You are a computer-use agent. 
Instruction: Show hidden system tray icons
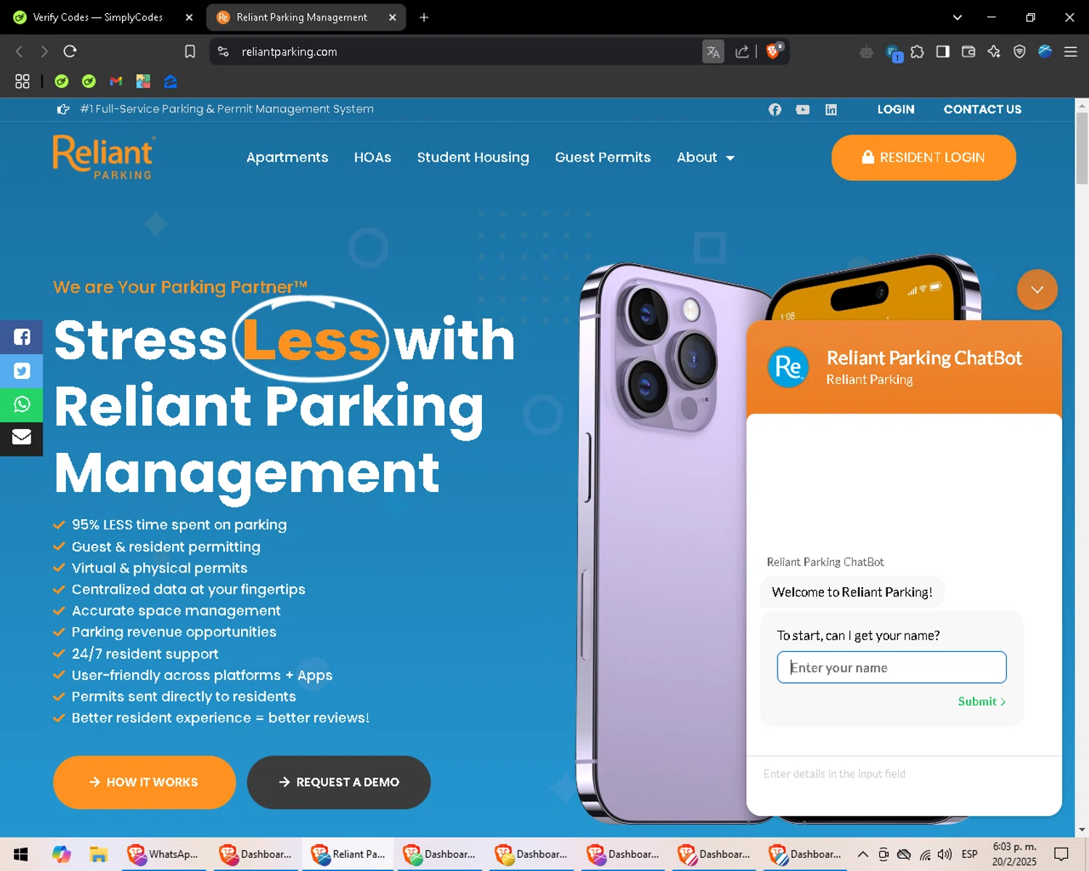click(862, 854)
